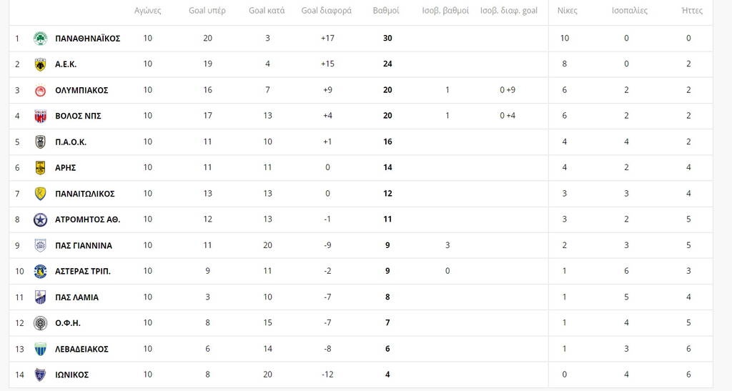Click the Aris yellow crest icon
The height and width of the screenshot is (391, 732).
[40, 168]
